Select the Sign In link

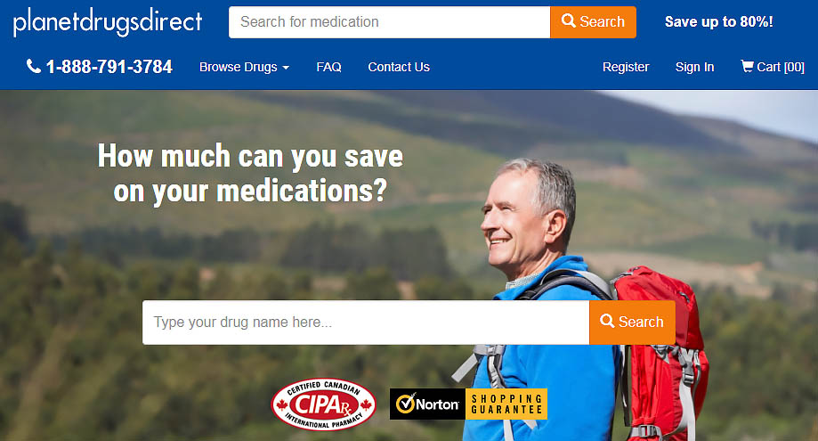coord(694,67)
